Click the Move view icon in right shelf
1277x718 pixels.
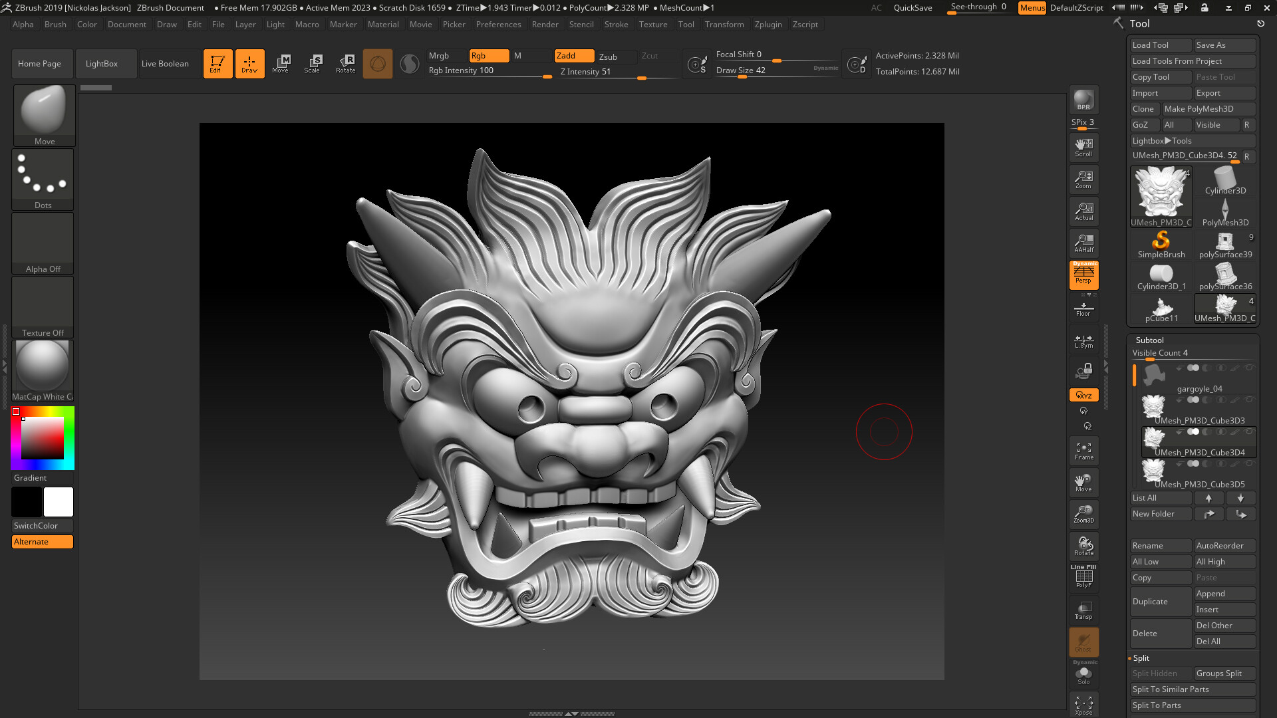point(1083,483)
